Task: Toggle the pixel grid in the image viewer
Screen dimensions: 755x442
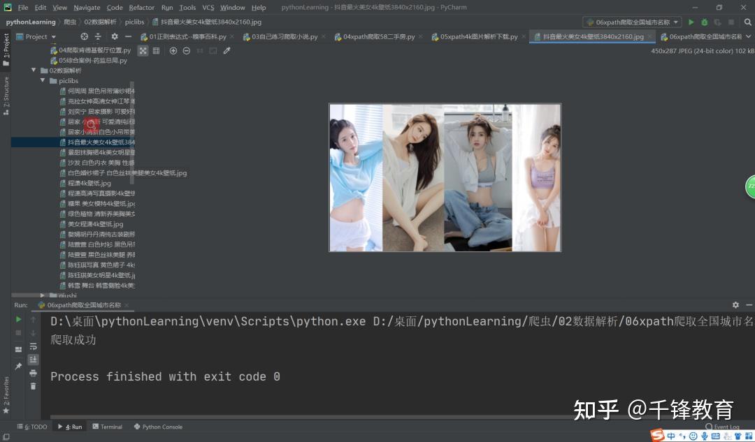Action: [156, 50]
